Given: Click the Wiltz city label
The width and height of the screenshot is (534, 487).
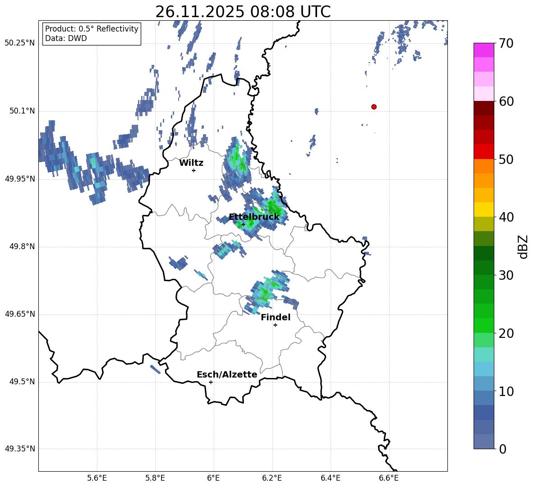Looking at the screenshot, I should pos(191,163).
